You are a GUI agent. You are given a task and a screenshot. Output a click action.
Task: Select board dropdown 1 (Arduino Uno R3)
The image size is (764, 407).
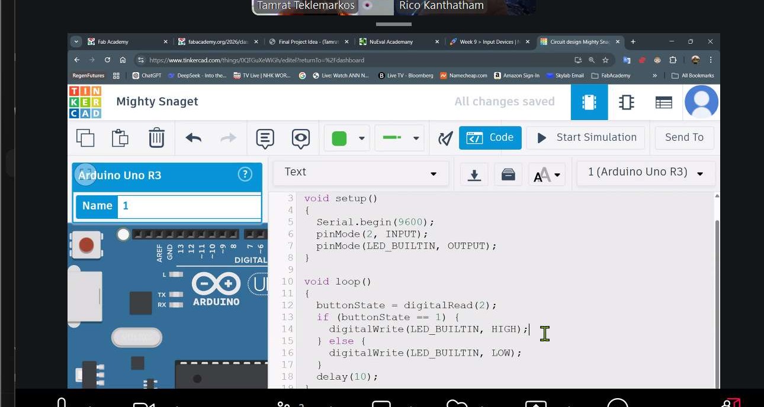(x=646, y=173)
